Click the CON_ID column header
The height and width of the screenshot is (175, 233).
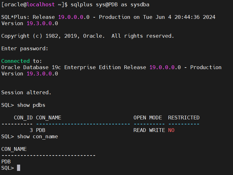pyautogui.click(x=23, y=118)
